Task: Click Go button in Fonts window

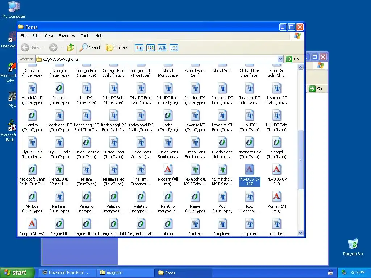Action: 292,59
